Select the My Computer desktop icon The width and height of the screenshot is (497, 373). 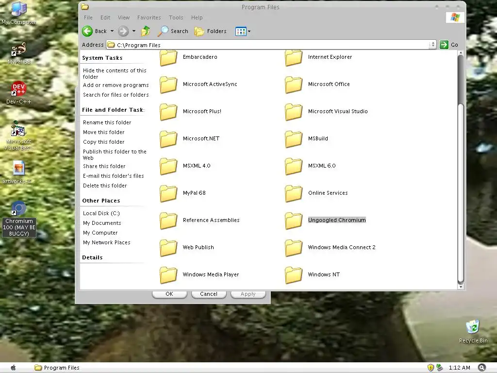pyautogui.click(x=19, y=9)
